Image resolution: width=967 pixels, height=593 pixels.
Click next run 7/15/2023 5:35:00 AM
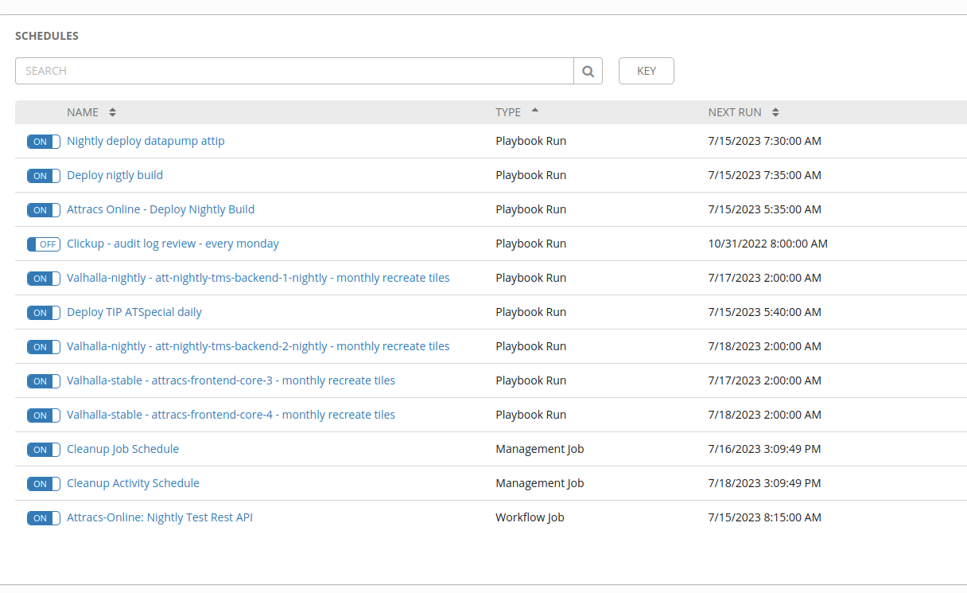tap(764, 209)
